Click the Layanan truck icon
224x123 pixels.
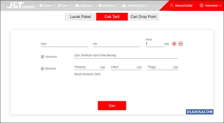pyautogui.click(x=77, y=6)
